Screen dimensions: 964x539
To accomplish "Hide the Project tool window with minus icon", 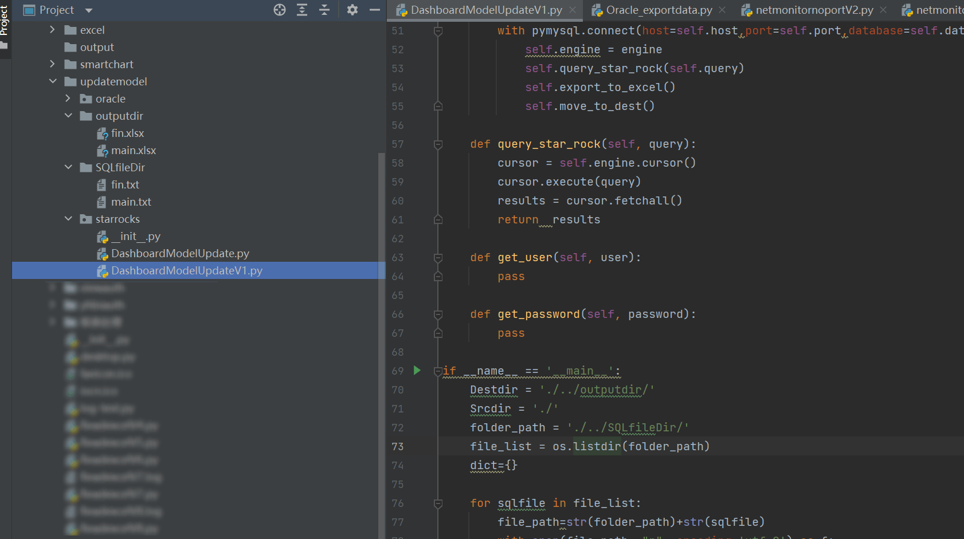I will pyautogui.click(x=375, y=10).
